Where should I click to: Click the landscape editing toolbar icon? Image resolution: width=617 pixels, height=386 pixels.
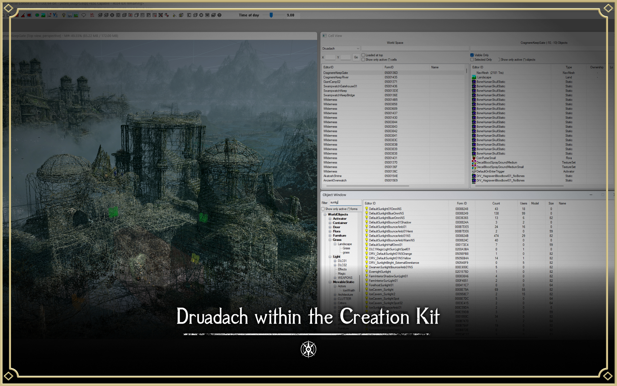pyautogui.click(x=43, y=15)
